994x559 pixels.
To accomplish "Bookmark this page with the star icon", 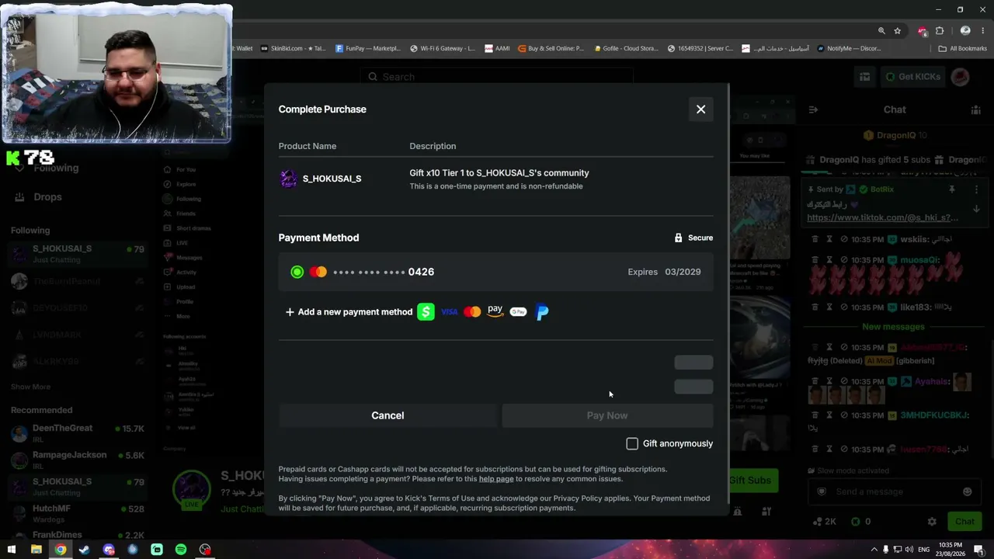I will 897,31.
